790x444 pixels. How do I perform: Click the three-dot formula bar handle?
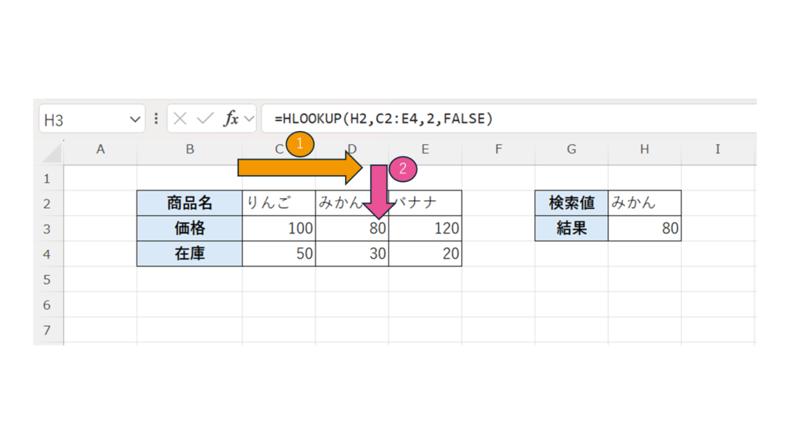click(x=157, y=119)
